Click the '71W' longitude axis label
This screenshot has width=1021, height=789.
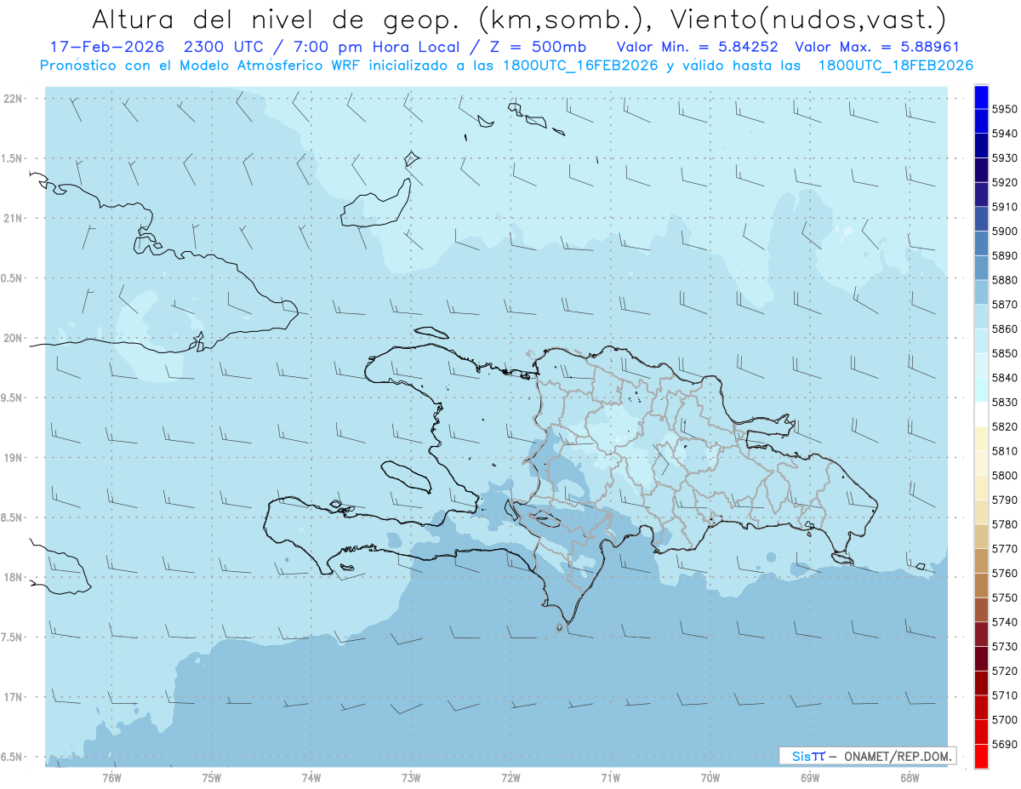[610, 778]
